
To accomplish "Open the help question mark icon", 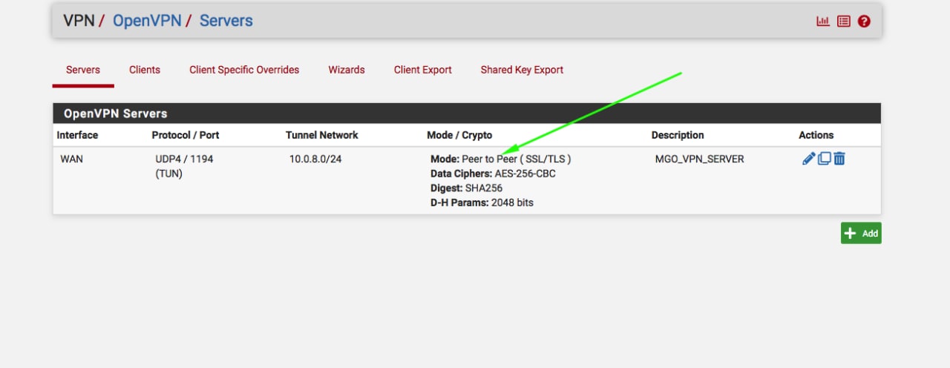I will (x=864, y=22).
